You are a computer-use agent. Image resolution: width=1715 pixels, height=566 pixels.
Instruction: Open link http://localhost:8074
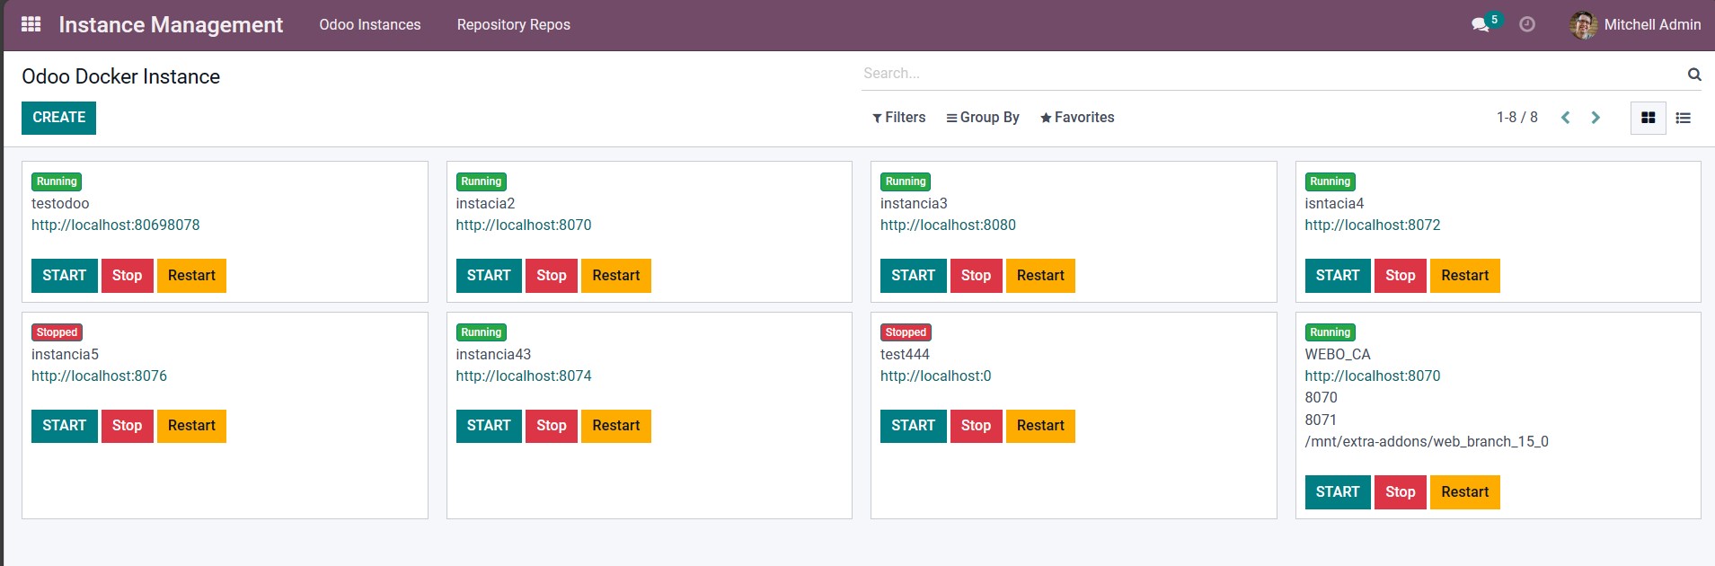click(524, 376)
